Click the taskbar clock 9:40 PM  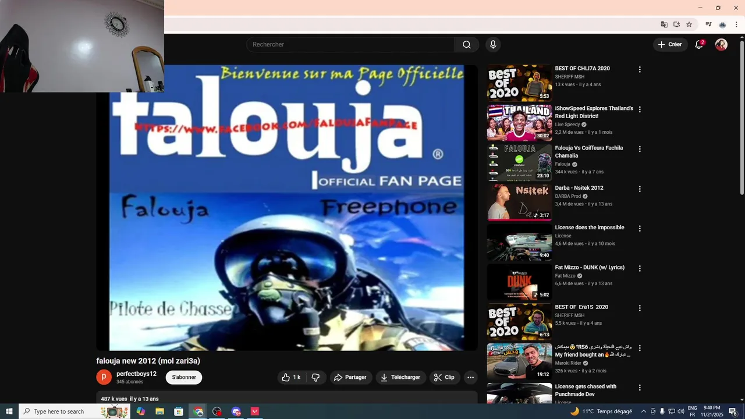point(712,411)
